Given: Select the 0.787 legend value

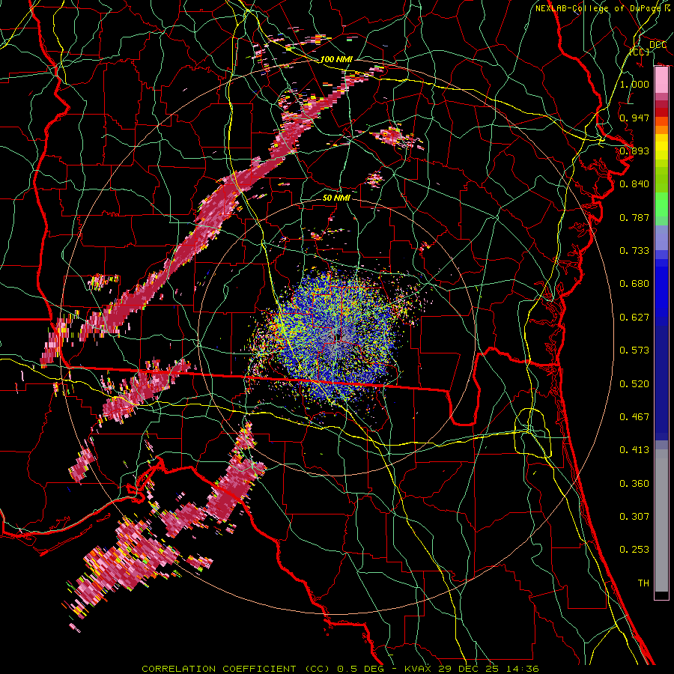Looking at the screenshot, I should (x=634, y=217).
